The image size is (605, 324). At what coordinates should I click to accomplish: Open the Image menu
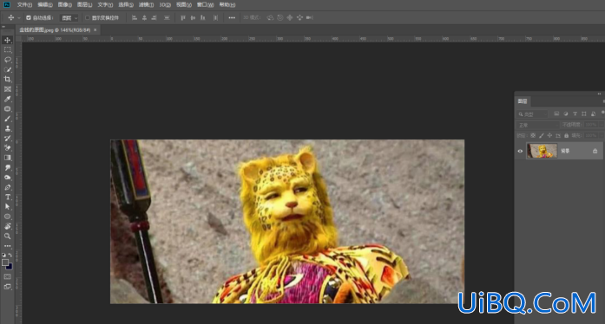tap(65, 4)
